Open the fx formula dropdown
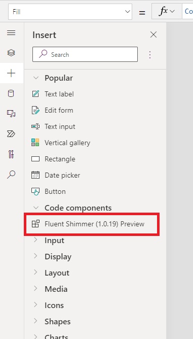Screen dimensions: 193x339 tap(167, 11)
